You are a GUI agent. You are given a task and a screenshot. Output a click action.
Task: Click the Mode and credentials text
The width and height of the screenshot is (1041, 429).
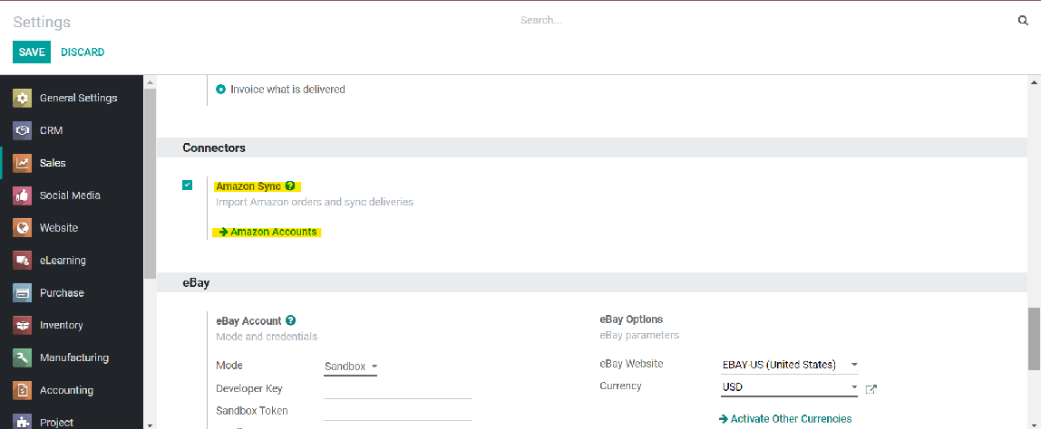(x=267, y=337)
